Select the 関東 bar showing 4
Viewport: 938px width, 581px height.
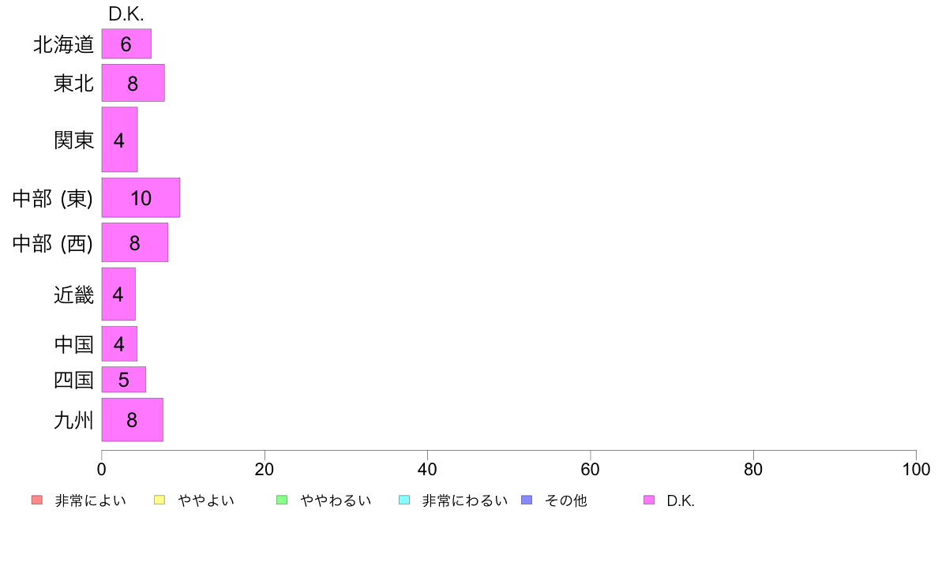click(x=120, y=140)
